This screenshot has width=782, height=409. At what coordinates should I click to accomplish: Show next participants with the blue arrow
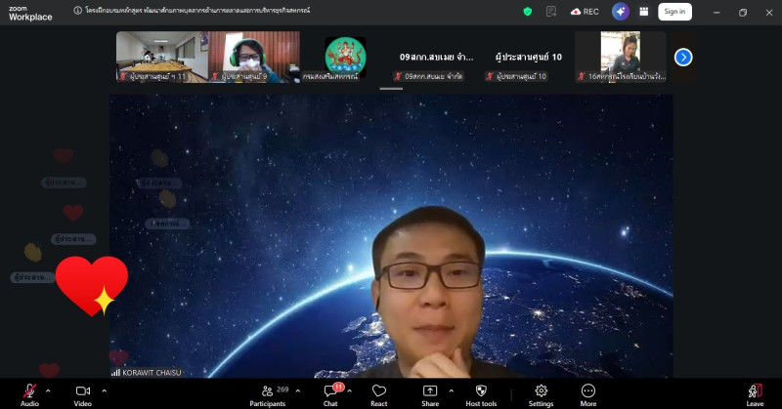[684, 57]
